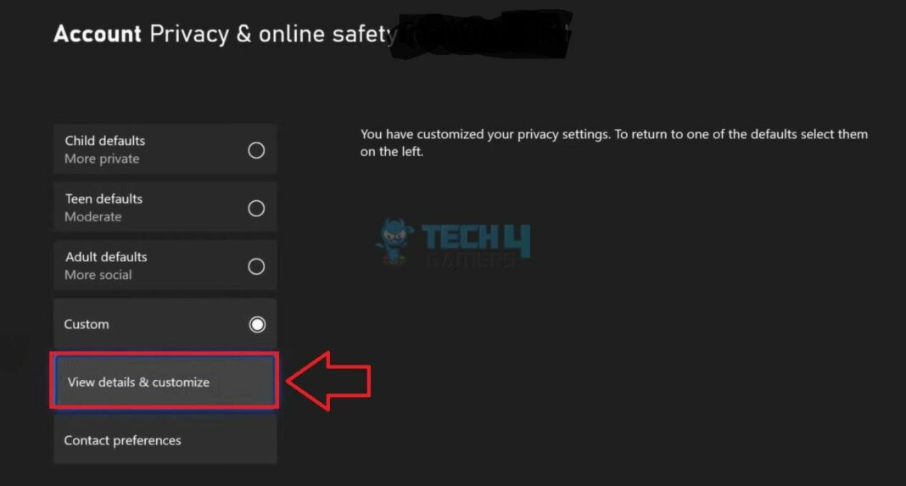
Task: Select the Adult defaults radio circle
Action: (256, 266)
